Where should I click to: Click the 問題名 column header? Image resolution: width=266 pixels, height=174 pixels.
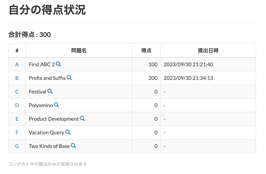(79, 50)
